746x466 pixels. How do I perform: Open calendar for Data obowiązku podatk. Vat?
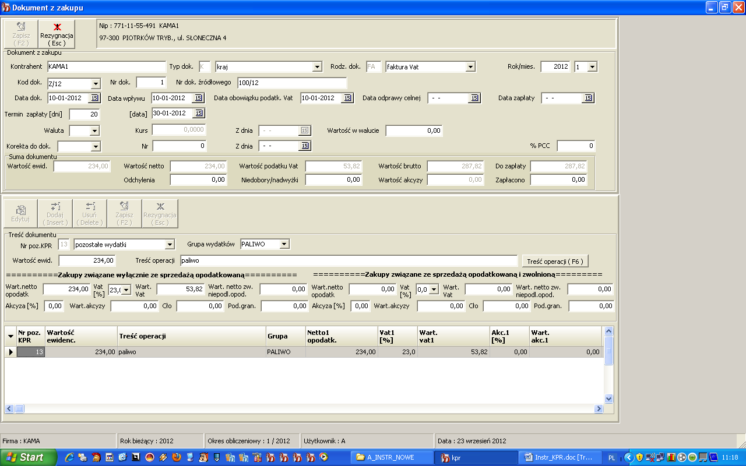[347, 98]
